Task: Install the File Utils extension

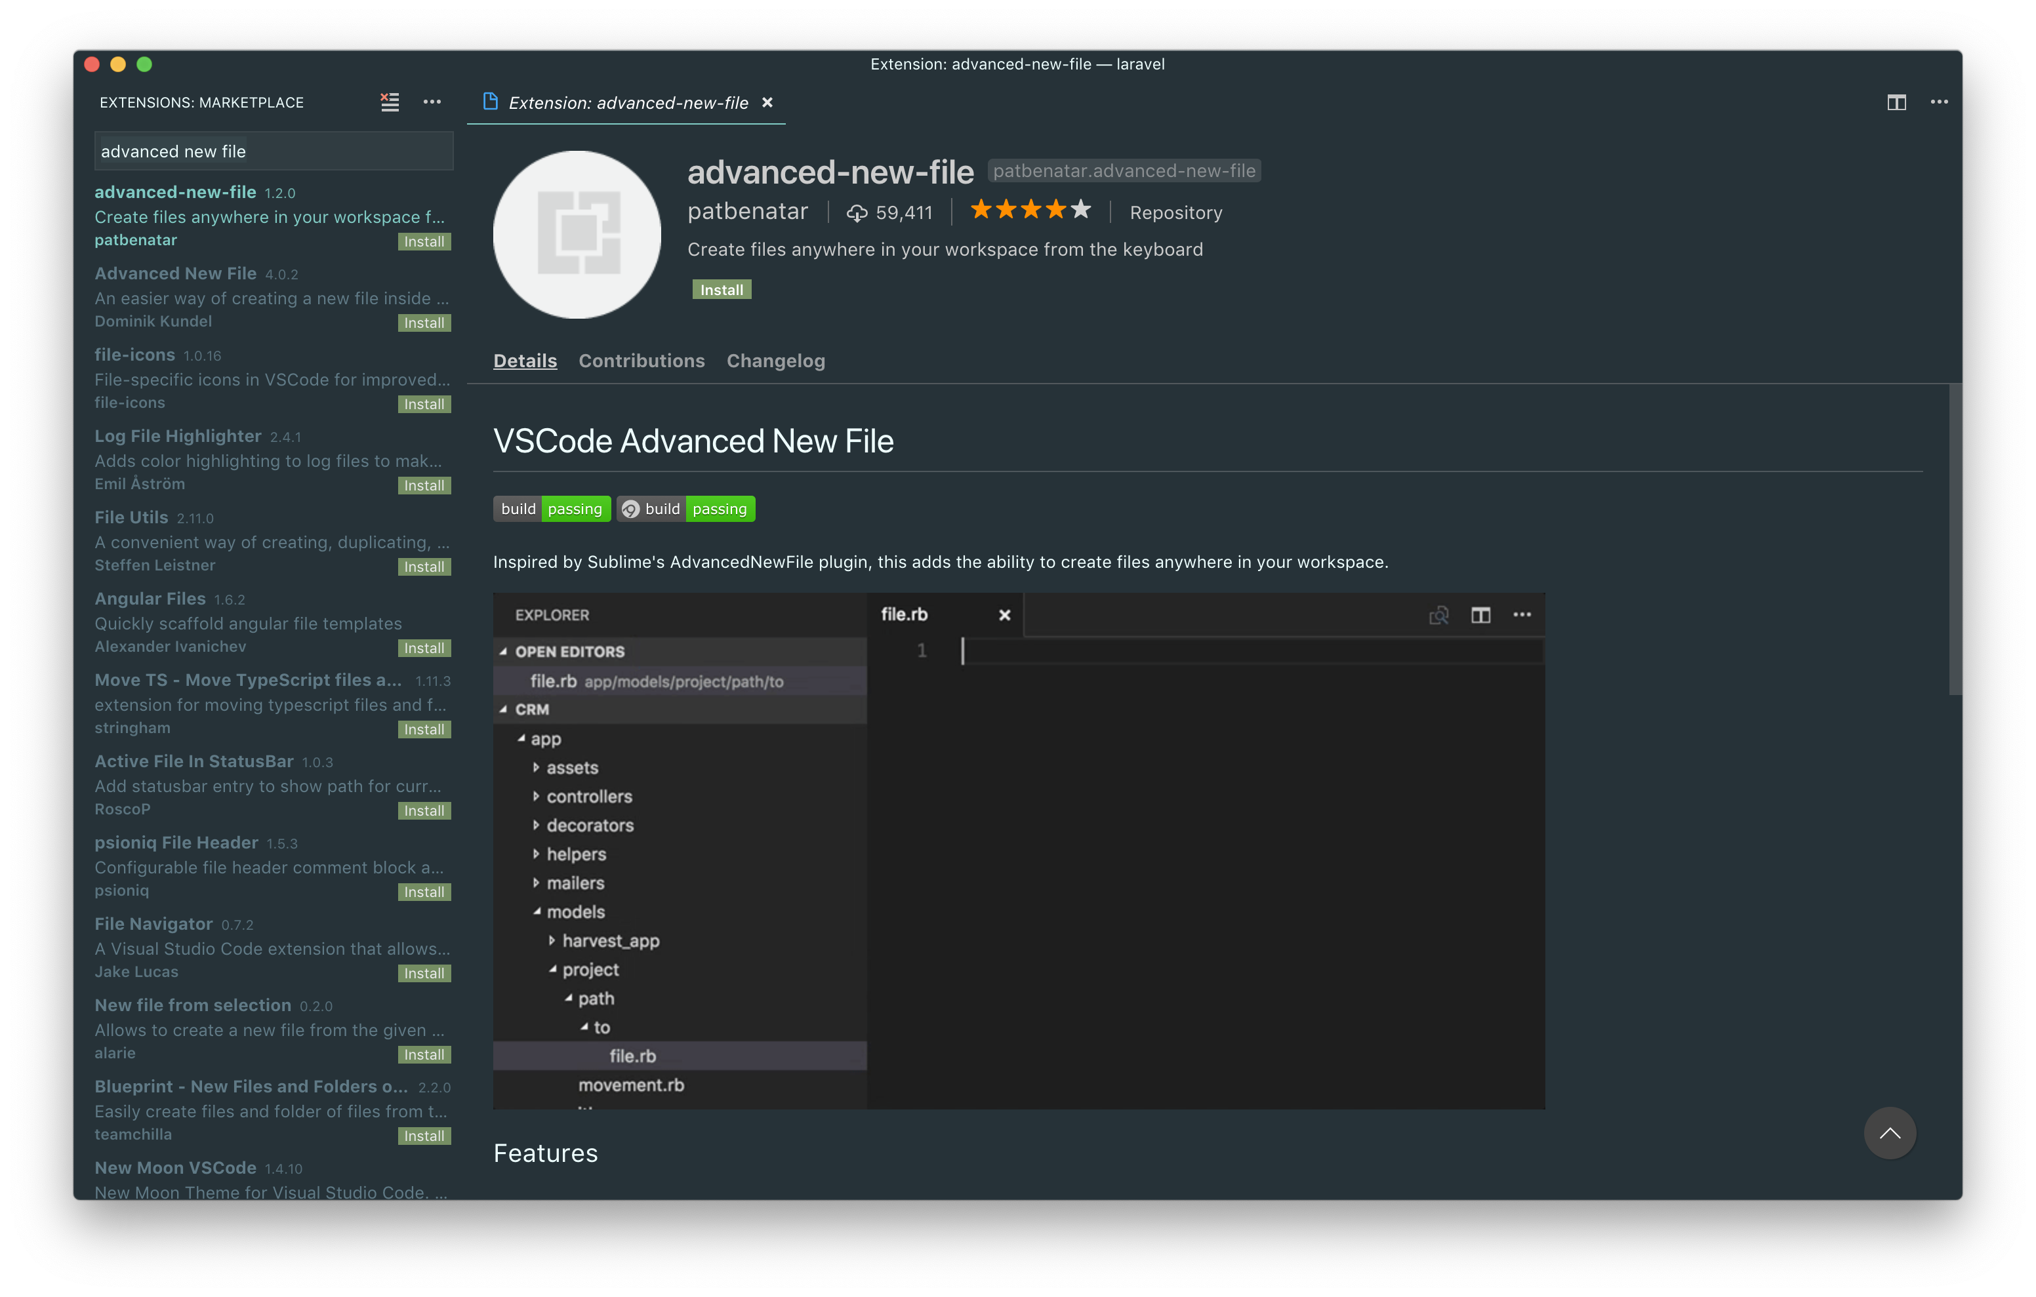Action: (x=424, y=567)
